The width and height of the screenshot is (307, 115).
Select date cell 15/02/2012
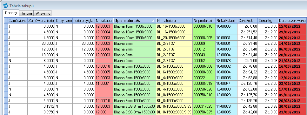(292, 26)
